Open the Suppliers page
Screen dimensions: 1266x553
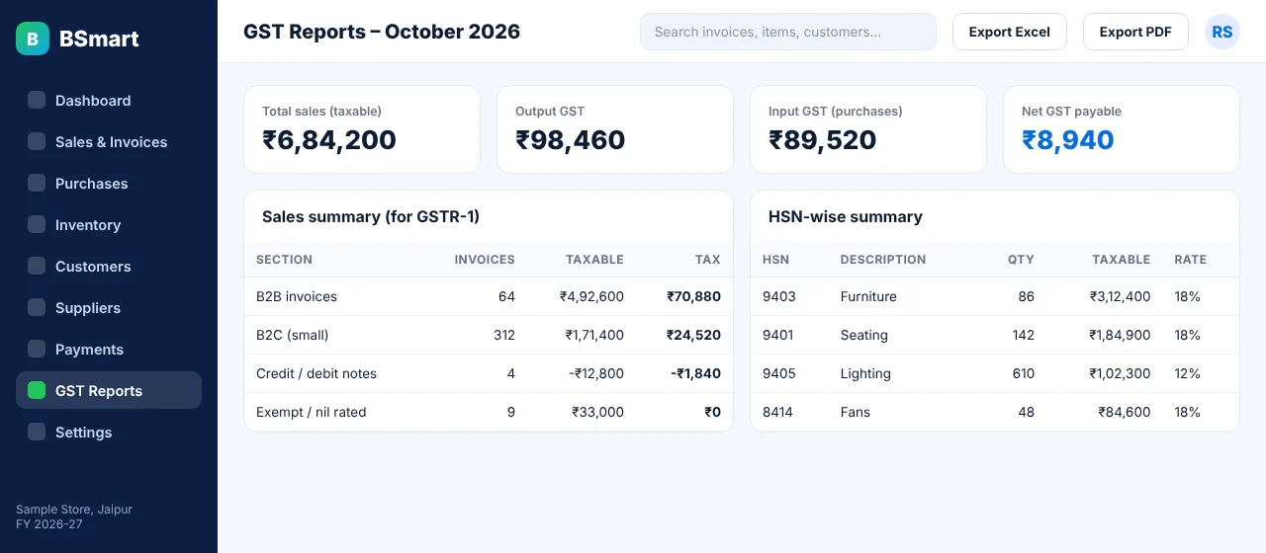tap(109, 308)
